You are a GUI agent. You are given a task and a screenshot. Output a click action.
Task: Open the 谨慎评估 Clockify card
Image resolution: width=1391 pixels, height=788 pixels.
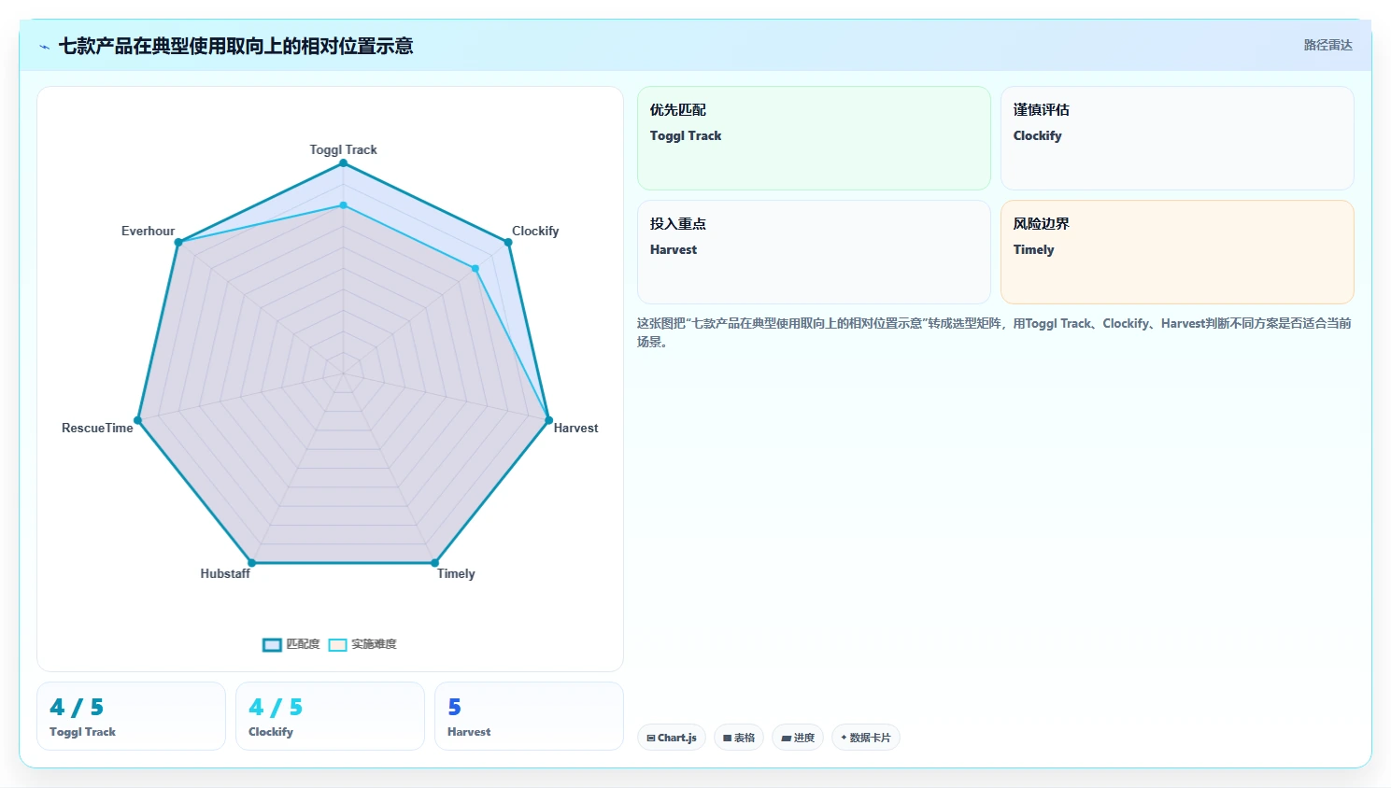click(x=1177, y=138)
